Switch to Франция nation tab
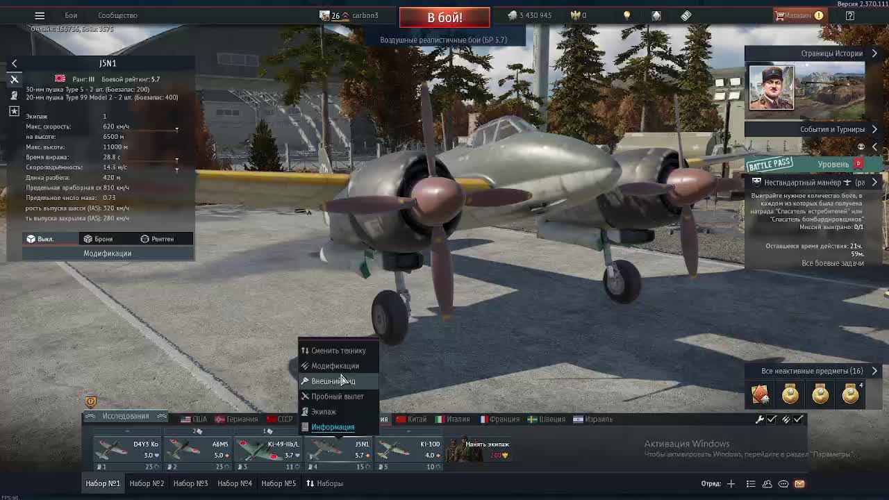The width and height of the screenshot is (889, 500). [499, 419]
